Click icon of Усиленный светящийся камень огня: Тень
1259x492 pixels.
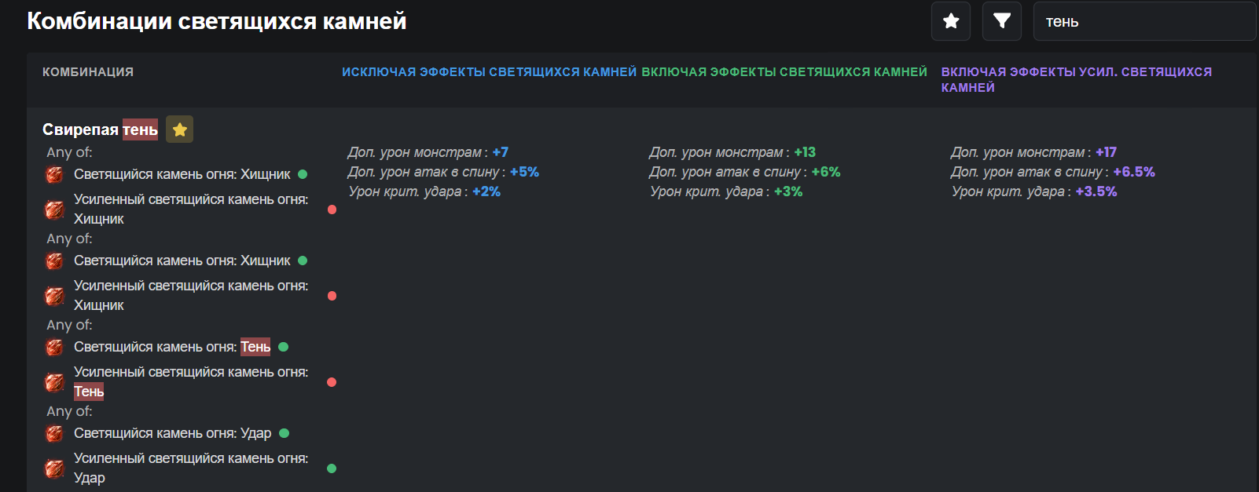54,382
